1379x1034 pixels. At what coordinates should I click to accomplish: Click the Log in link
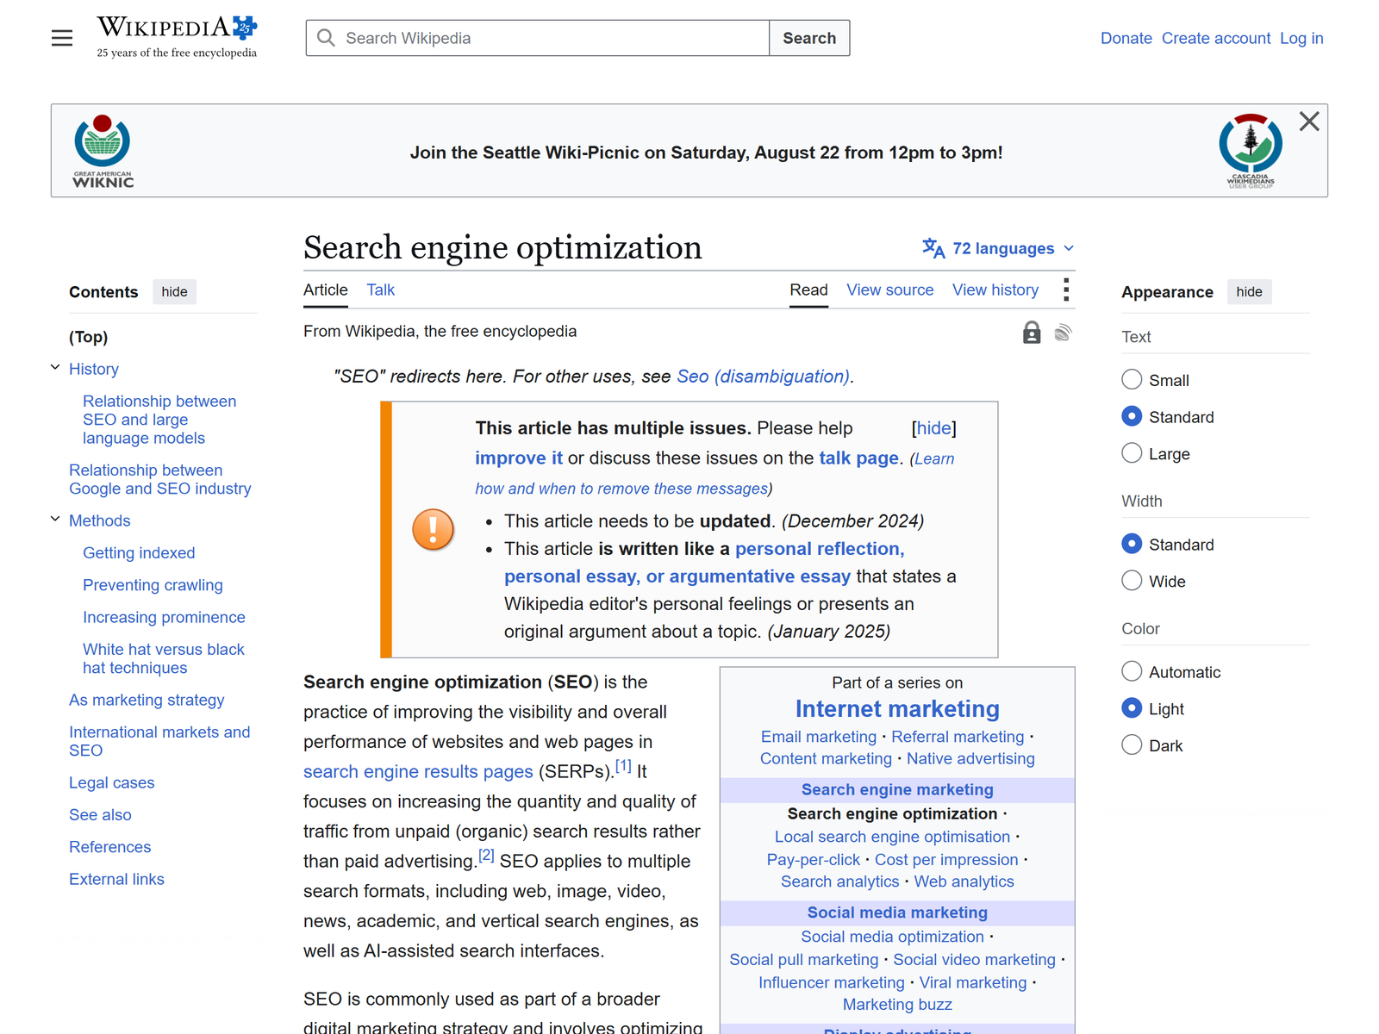coord(1301,38)
